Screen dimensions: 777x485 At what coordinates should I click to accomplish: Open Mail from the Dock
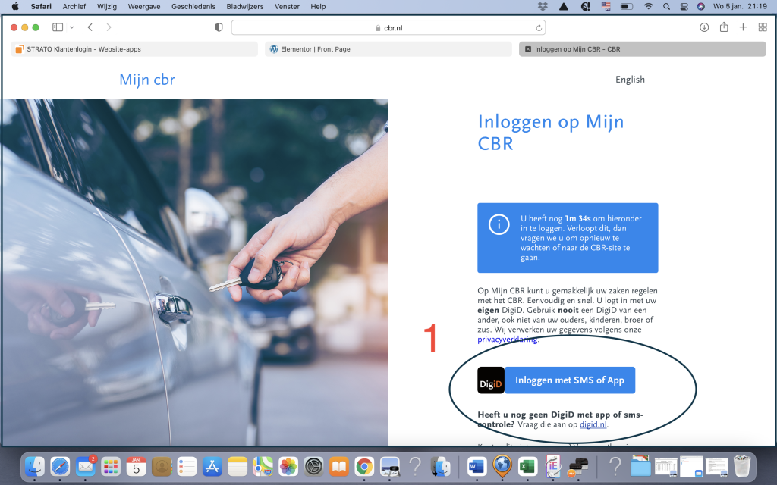coord(85,466)
